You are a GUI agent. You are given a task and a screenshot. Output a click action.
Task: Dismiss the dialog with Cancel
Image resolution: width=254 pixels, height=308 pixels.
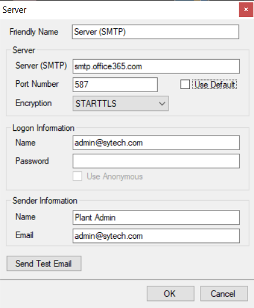tap(224, 294)
